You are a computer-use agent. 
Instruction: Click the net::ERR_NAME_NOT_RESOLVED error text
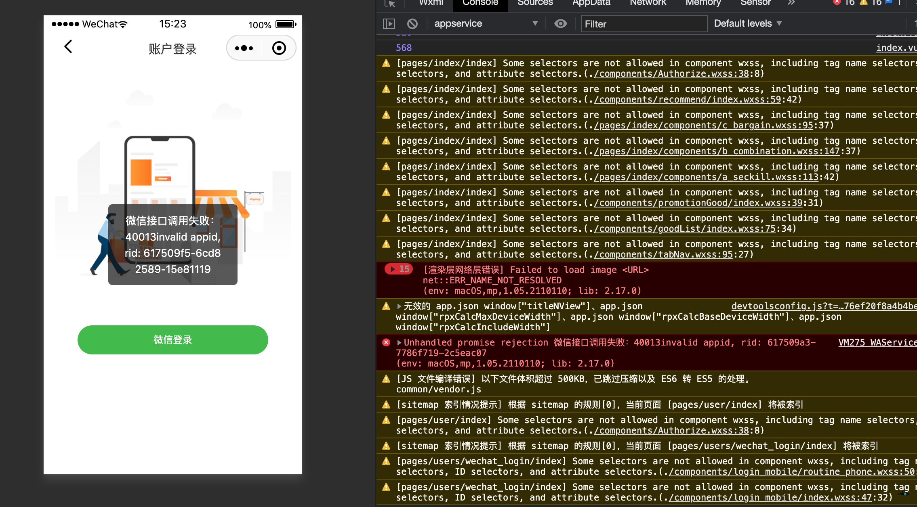[492, 281]
